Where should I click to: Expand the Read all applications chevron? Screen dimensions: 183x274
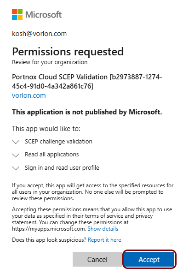pos(16,155)
